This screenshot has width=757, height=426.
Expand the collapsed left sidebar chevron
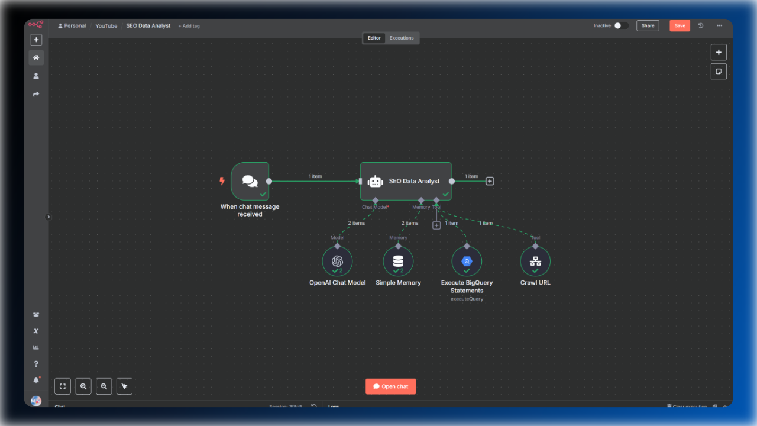pos(48,217)
